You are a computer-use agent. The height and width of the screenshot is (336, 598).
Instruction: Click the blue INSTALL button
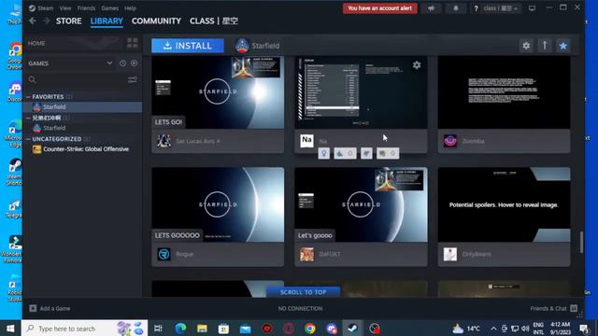188,46
